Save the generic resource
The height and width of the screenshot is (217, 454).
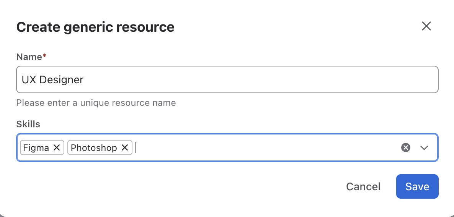coord(417,186)
